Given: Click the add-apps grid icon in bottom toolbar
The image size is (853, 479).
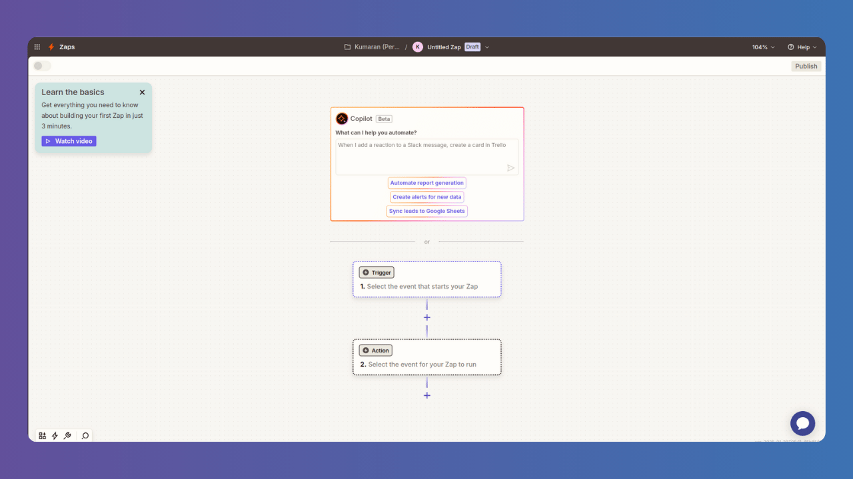Looking at the screenshot, I should coord(43,436).
